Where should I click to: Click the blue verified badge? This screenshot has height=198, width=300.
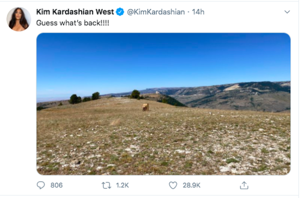pyautogui.click(x=120, y=12)
